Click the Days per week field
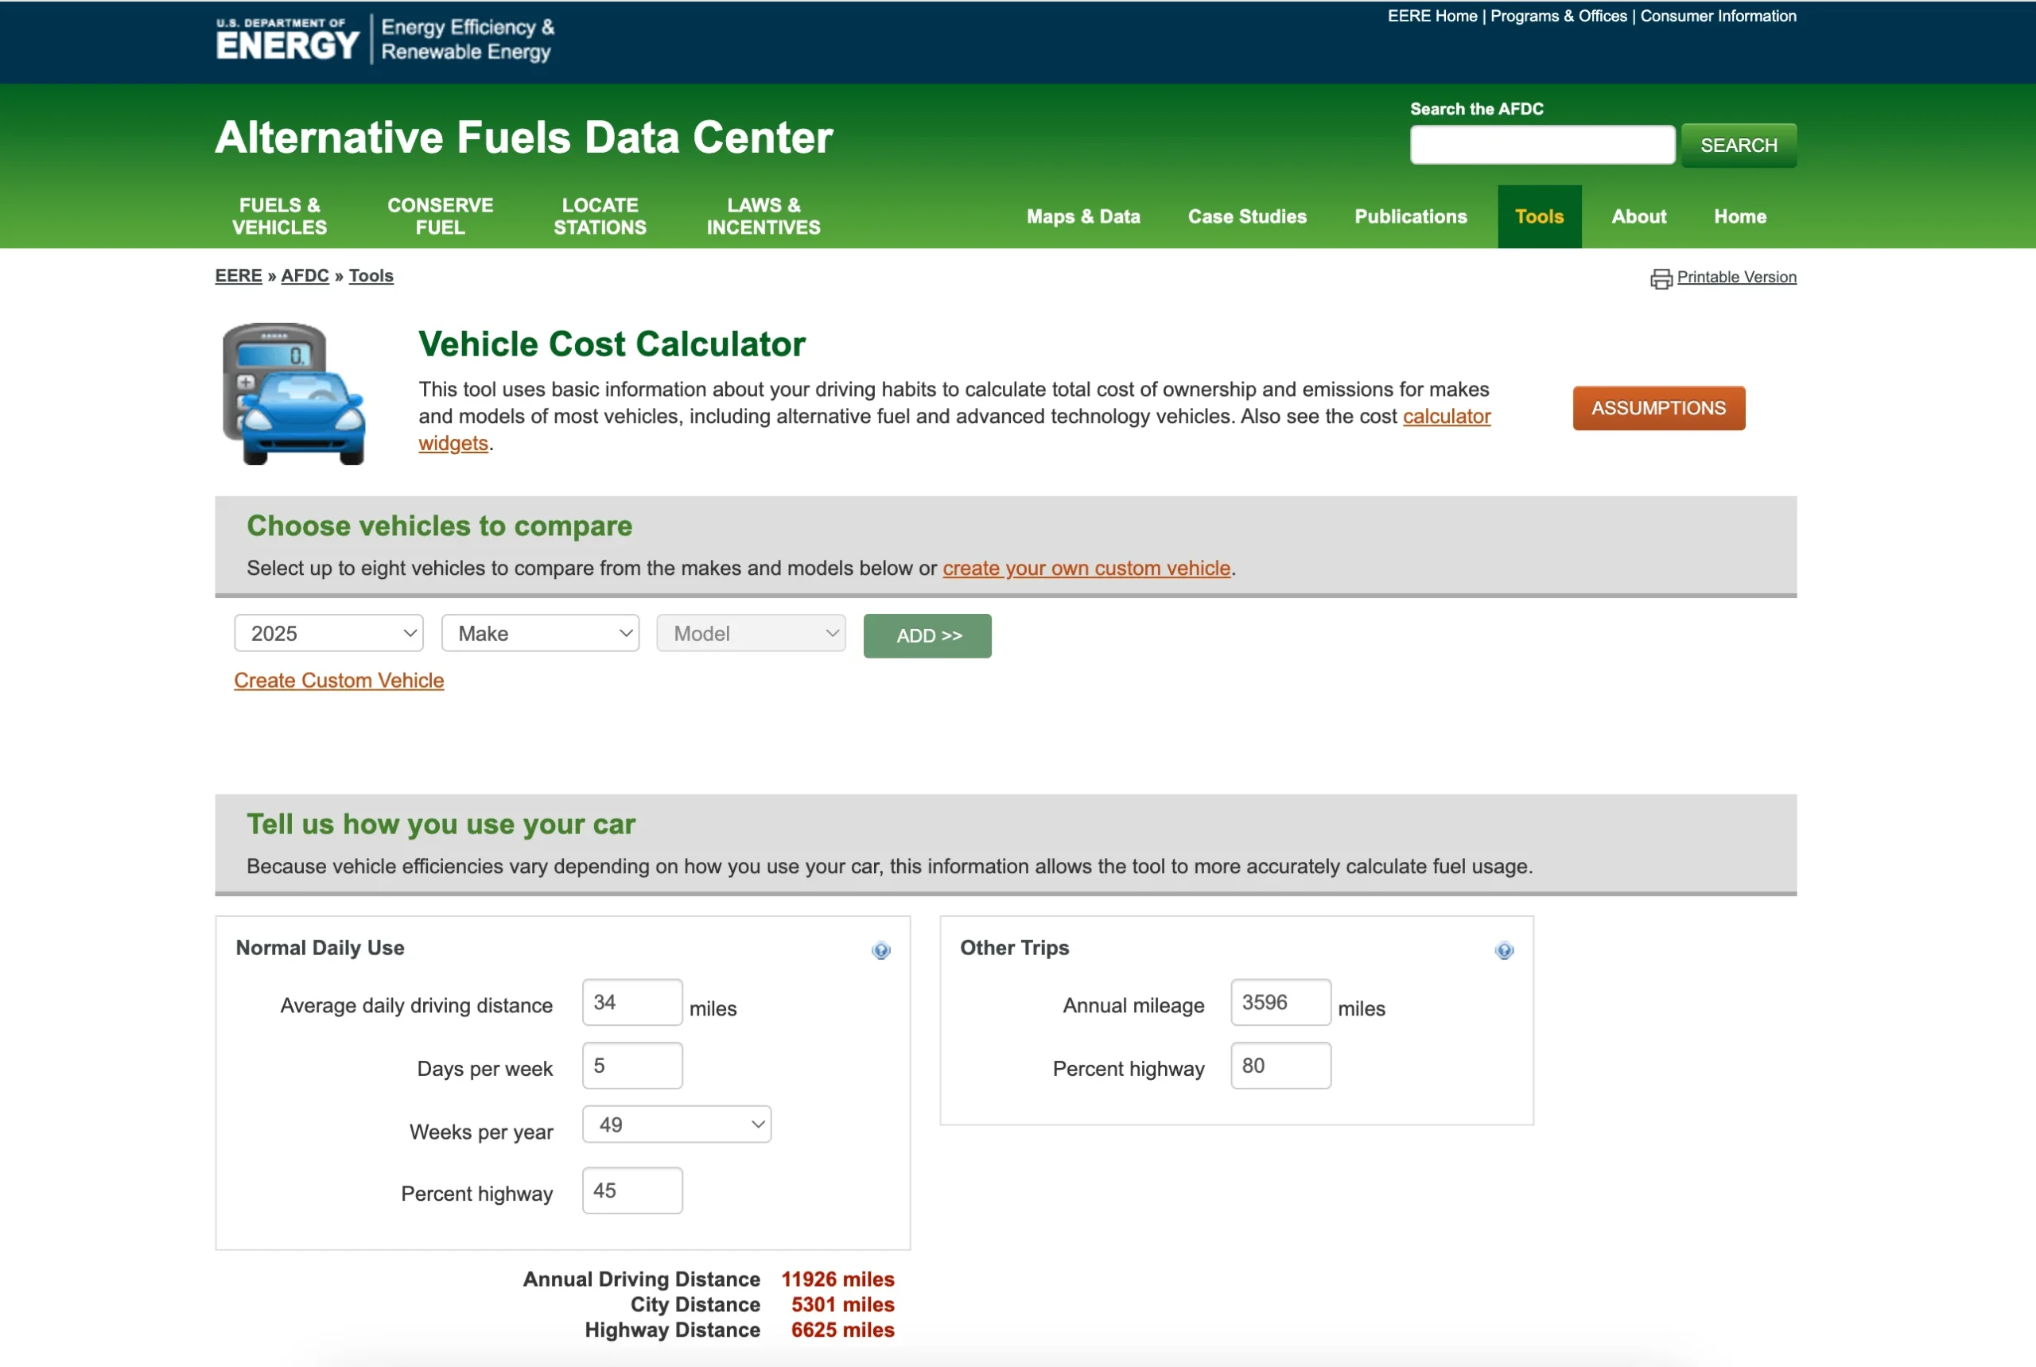The image size is (2036, 1367). 631,1066
